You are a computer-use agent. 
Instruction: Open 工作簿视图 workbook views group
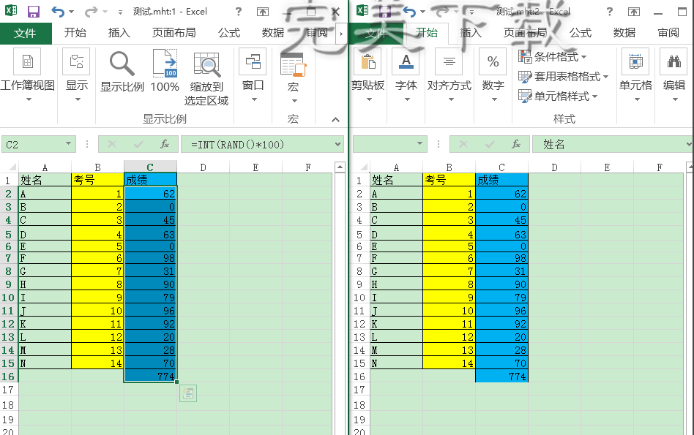pyautogui.click(x=27, y=75)
